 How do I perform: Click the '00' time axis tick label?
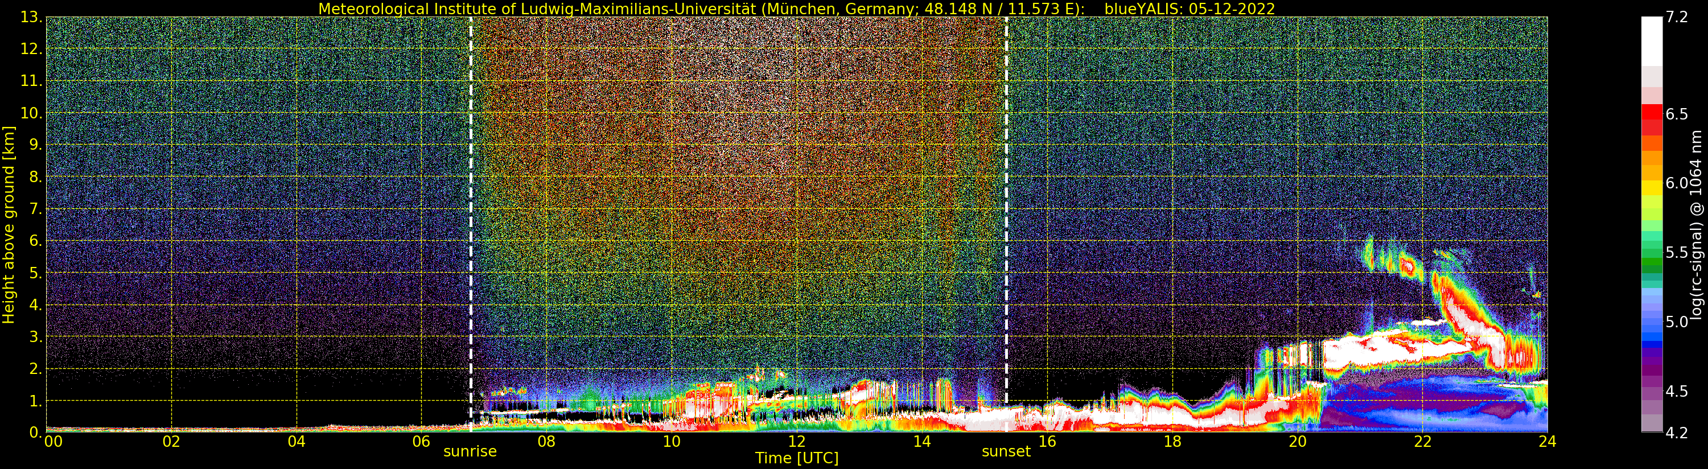tap(53, 441)
